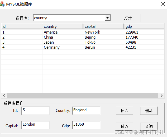The height and width of the screenshot is (137, 167).
Task: Click the right arrow of horizontal scrollbar
Action: tap(161, 95)
